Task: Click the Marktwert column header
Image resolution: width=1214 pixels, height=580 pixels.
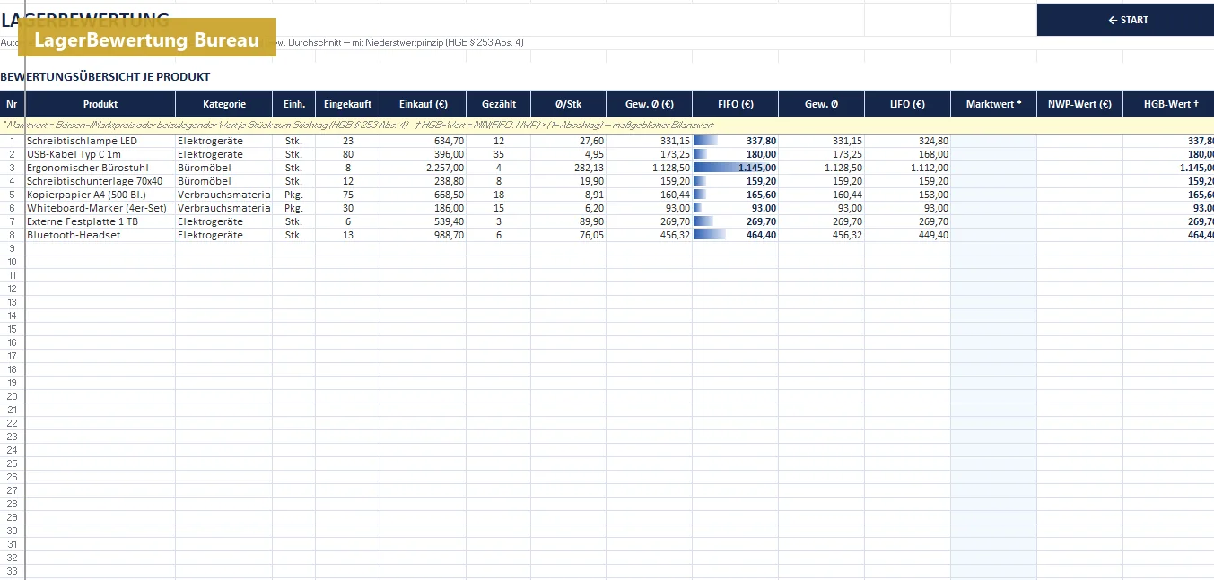Action: (994, 104)
